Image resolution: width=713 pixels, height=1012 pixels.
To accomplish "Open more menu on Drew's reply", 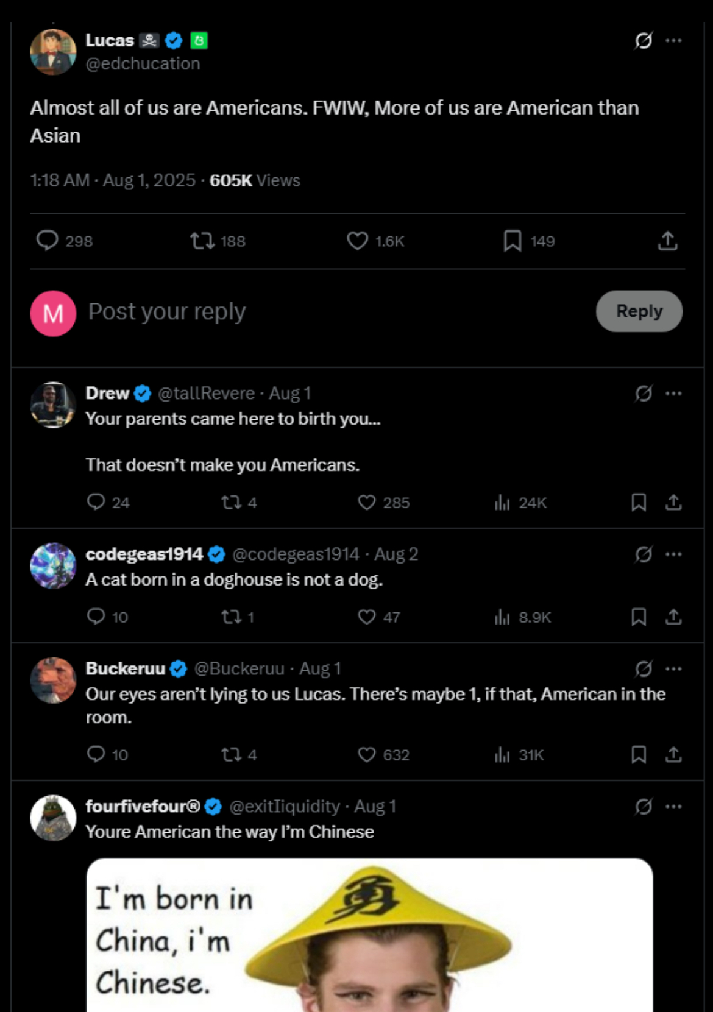I will click(673, 394).
